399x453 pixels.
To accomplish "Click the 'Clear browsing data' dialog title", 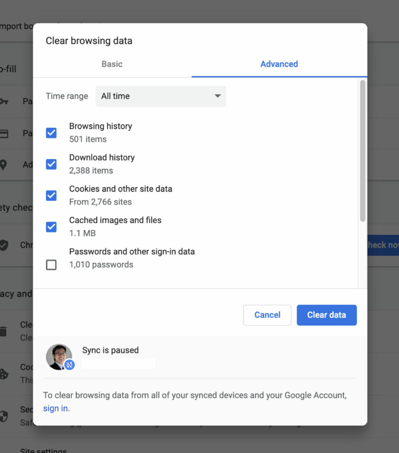I will [x=89, y=41].
